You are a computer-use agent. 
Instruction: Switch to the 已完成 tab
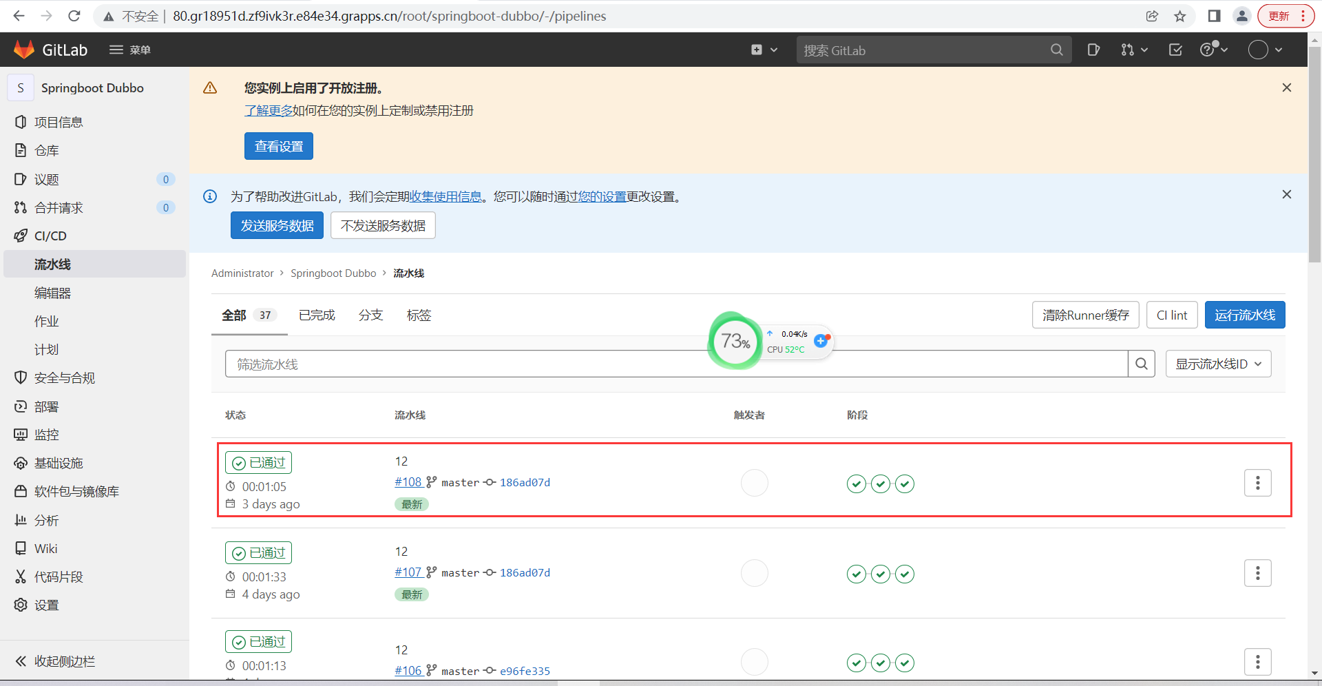pyautogui.click(x=317, y=315)
